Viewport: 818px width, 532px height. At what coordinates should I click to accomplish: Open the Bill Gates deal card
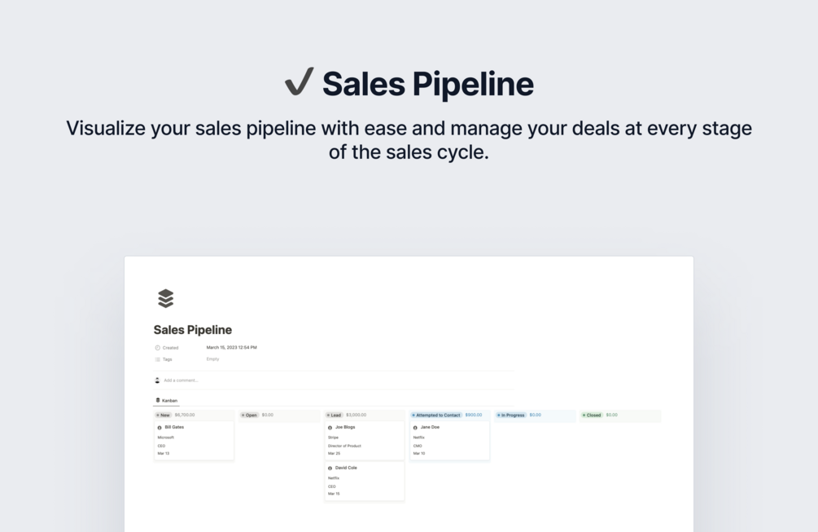[x=194, y=441]
